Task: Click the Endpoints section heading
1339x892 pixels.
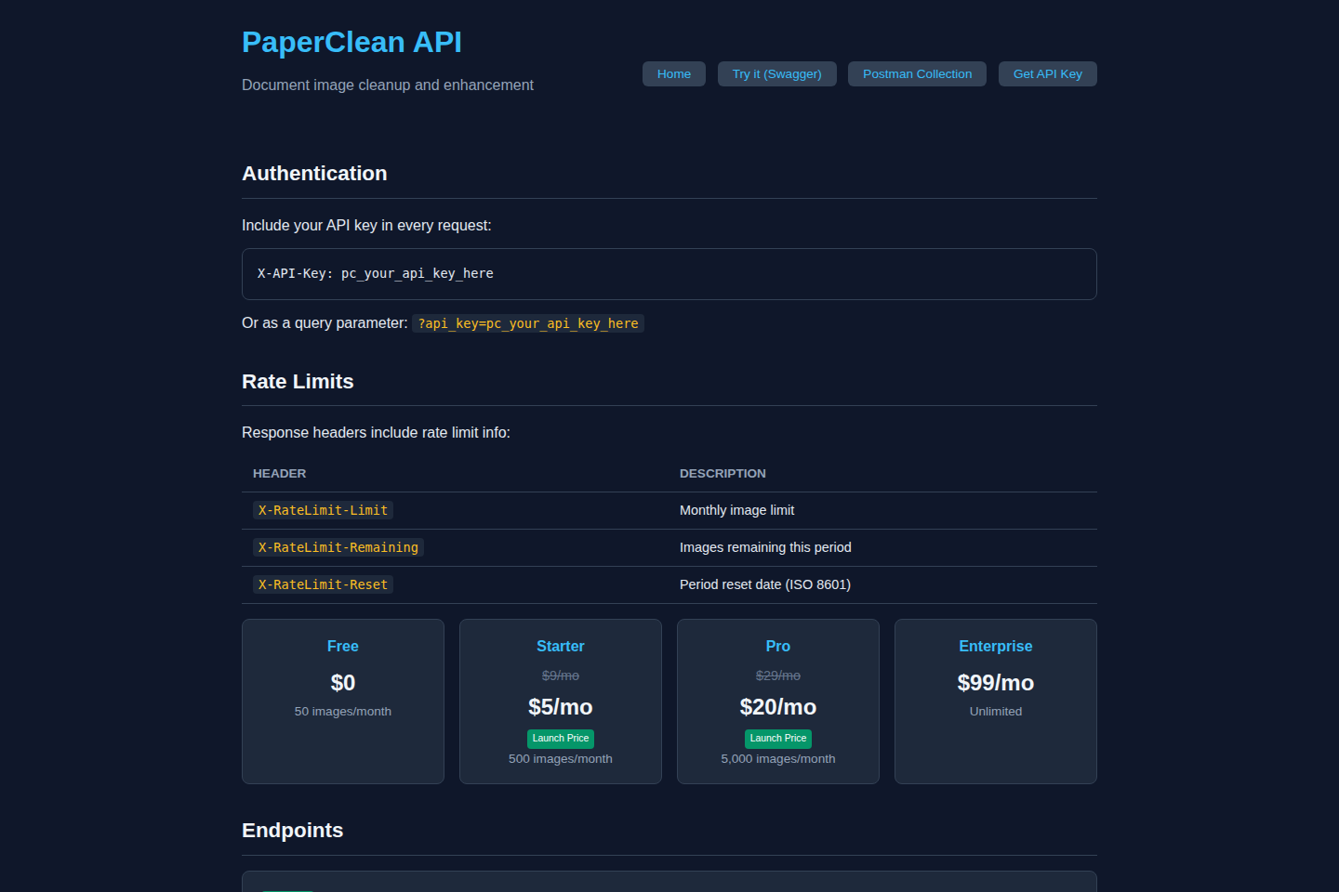Action: tap(292, 831)
